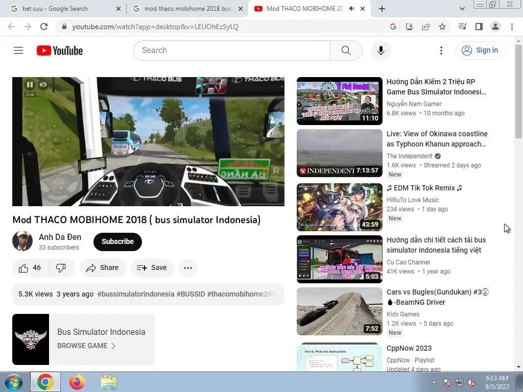Open Nguyễn Nam Gamer channel name
This screenshot has height=392, width=523.
click(x=414, y=104)
